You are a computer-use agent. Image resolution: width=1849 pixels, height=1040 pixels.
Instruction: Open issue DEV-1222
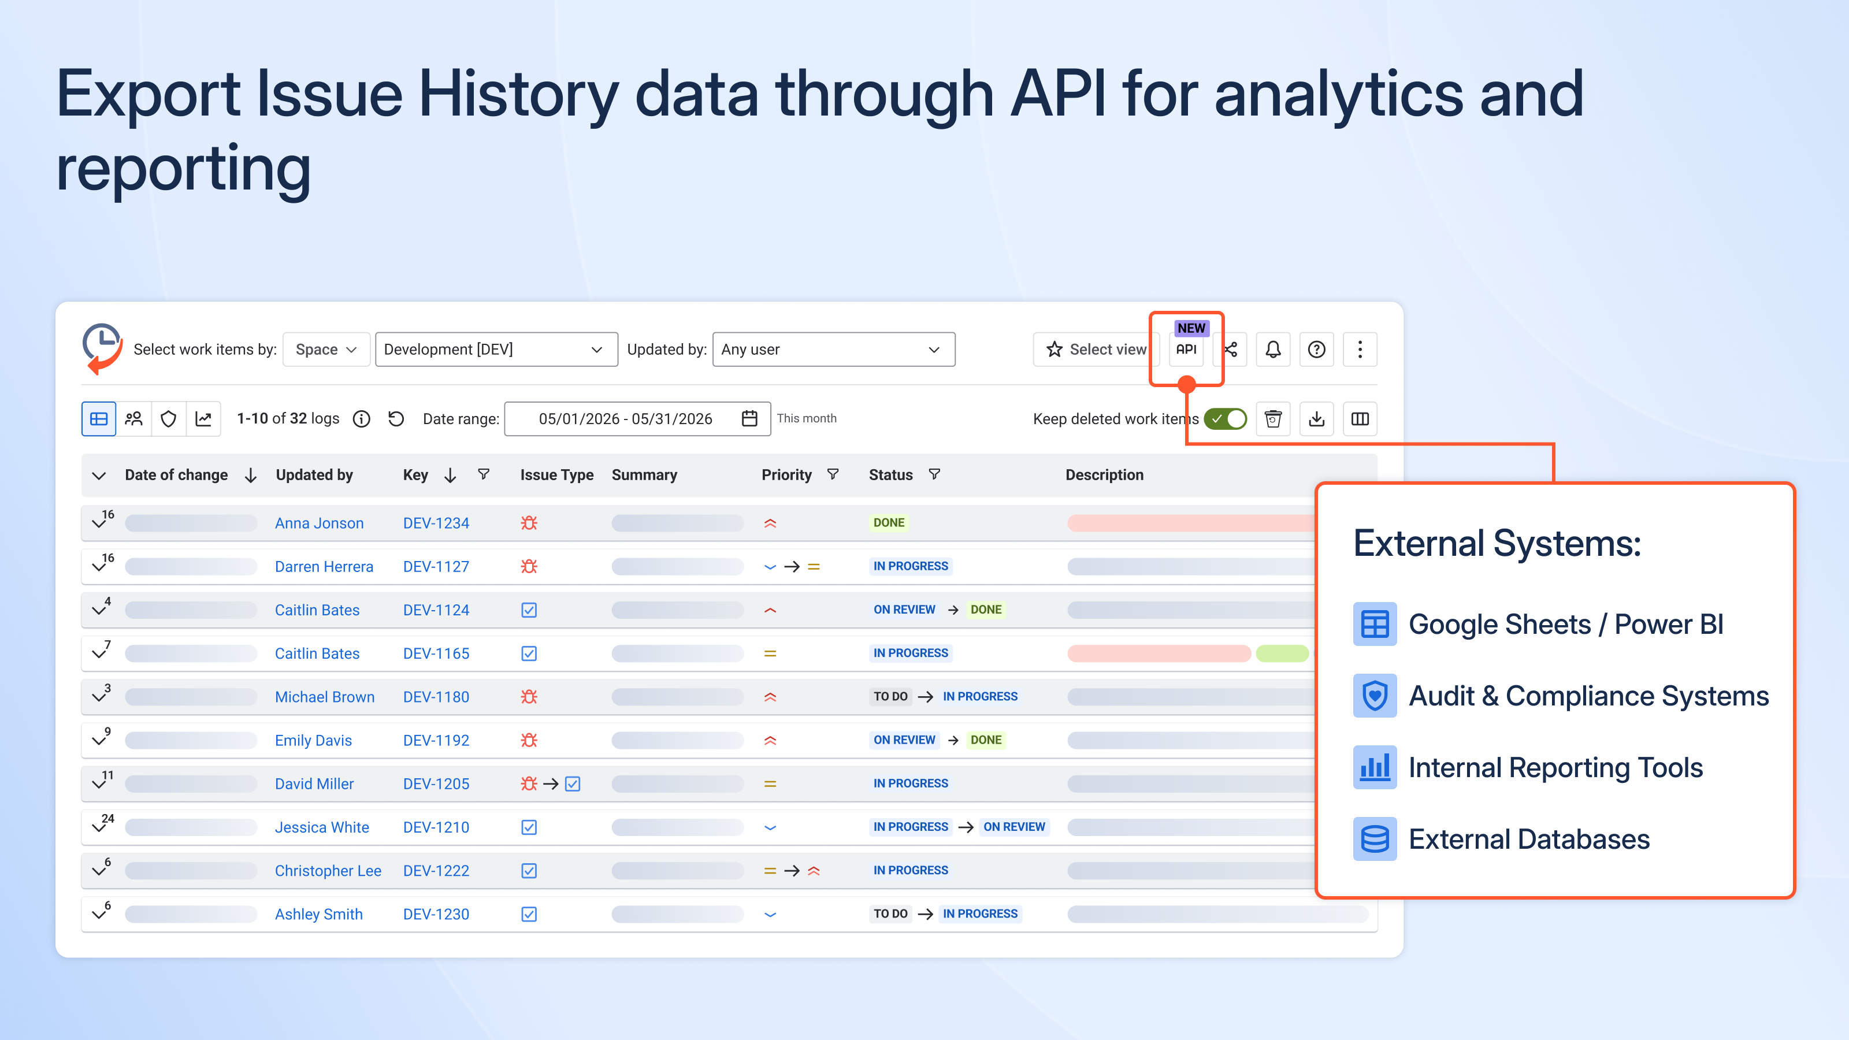(x=436, y=871)
